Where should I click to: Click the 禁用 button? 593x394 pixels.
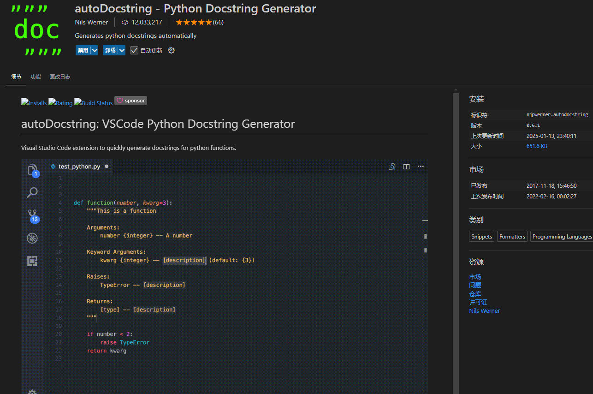tap(83, 50)
